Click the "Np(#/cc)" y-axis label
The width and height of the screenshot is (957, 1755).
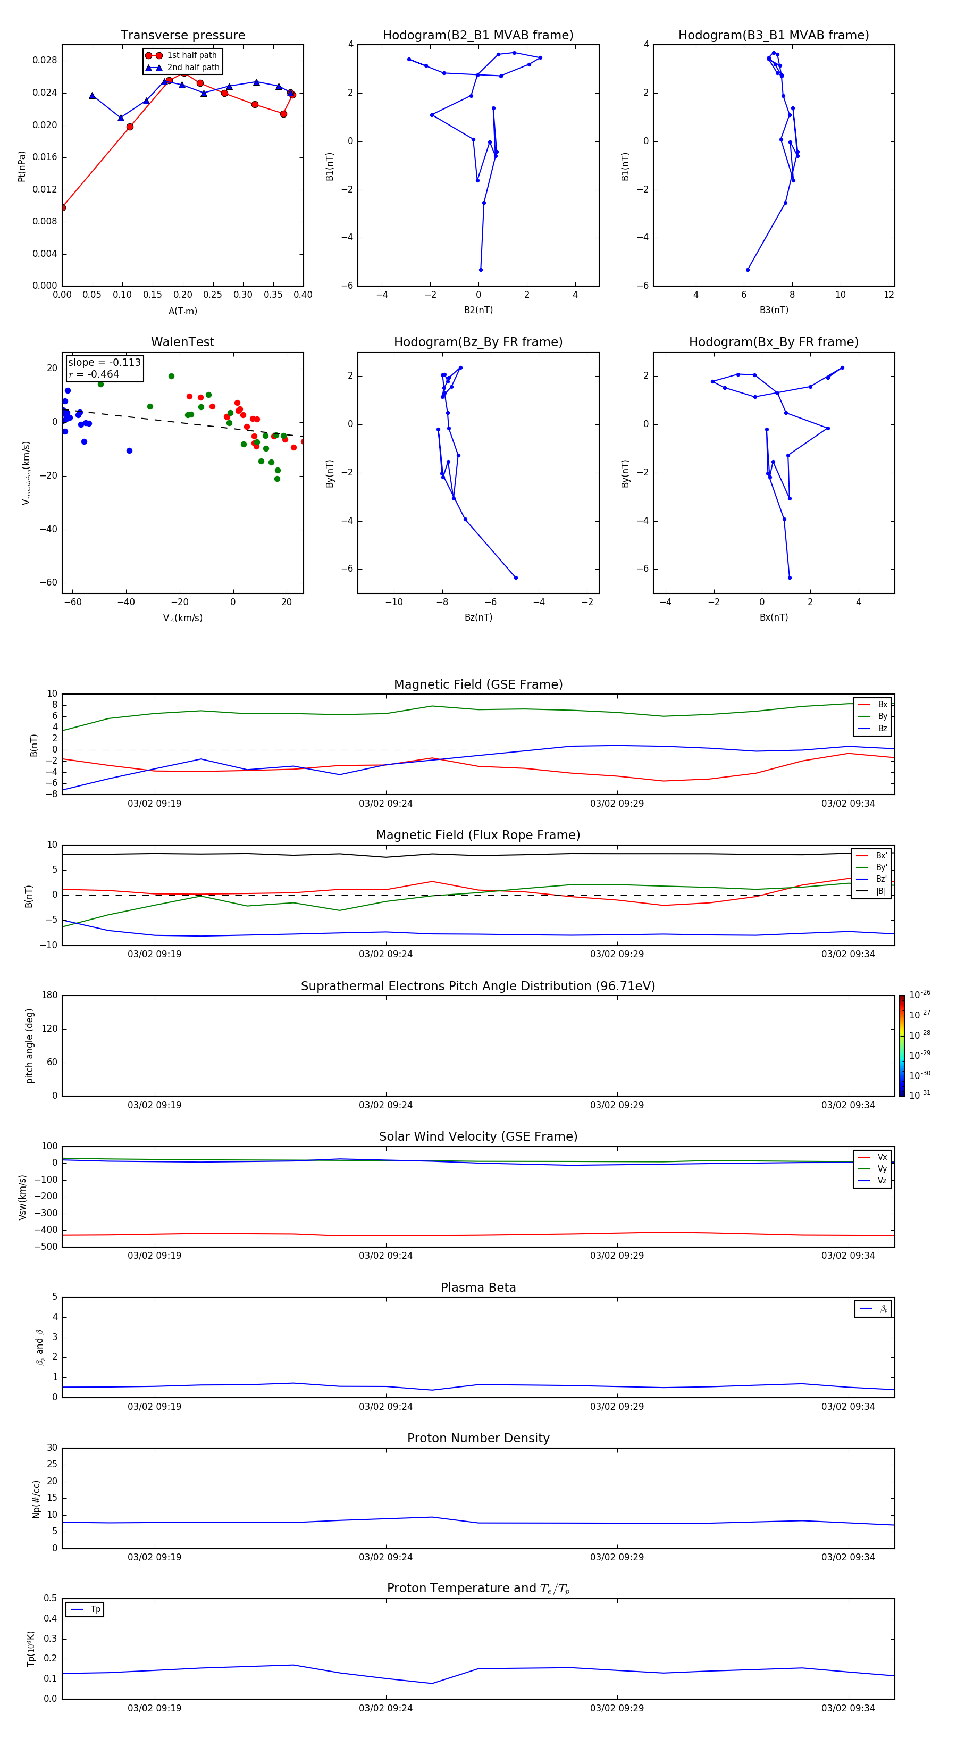tap(36, 1498)
